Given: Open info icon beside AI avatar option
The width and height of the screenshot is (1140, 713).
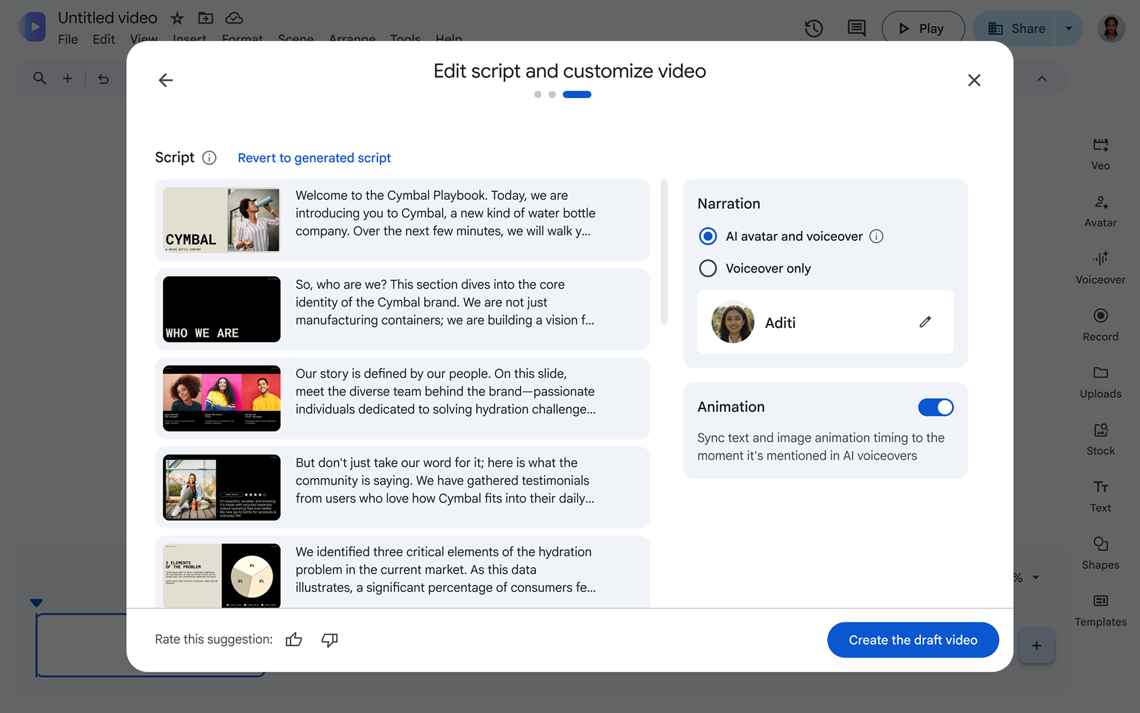Looking at the screenshot, I should 876,236.
